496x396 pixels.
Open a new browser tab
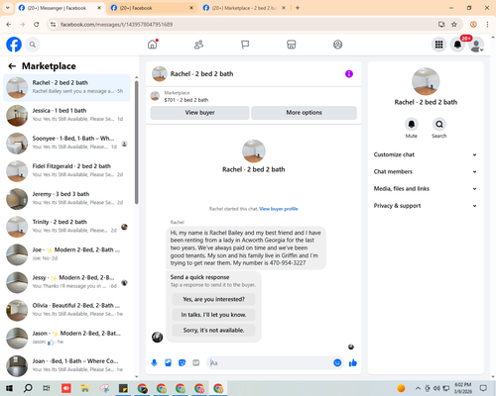click(298, 8)
